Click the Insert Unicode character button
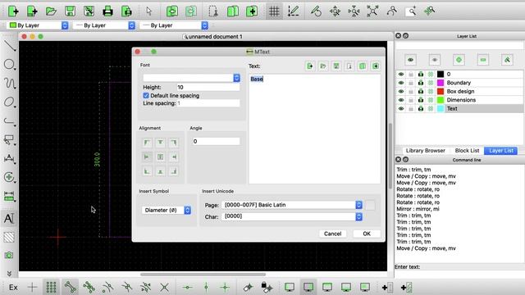This screenshot has width=525, height=295. (370, 205)
